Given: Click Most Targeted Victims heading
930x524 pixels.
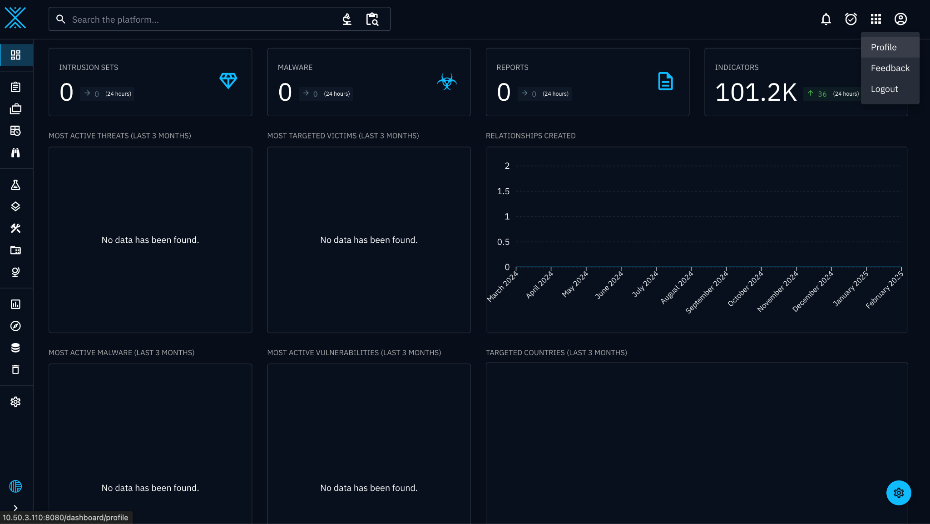Looking at the screenshot, I should (x=343, y=136).
